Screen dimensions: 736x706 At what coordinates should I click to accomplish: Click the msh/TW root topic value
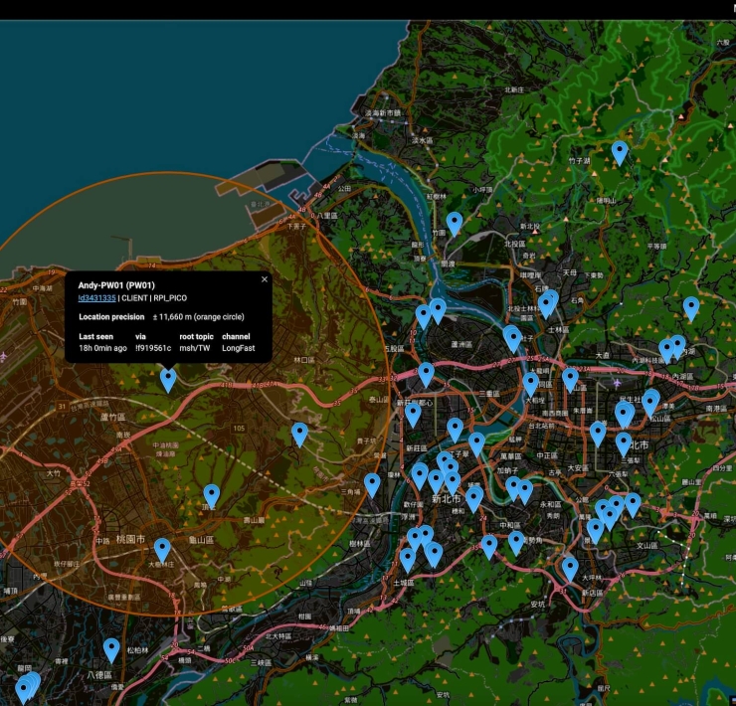[195, 348]
